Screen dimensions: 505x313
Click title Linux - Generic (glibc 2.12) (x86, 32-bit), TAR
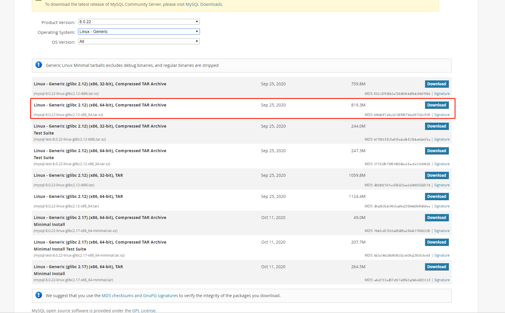(78, 175)
